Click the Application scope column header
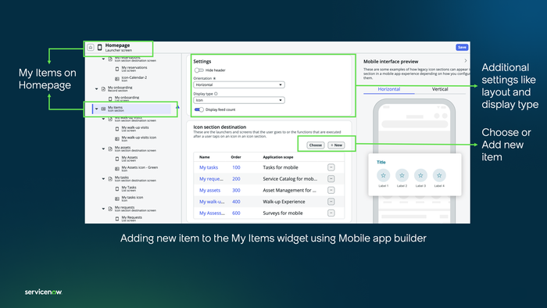This screenshot has height=308, width=547. pyautogui.click(x=278, y=157)
